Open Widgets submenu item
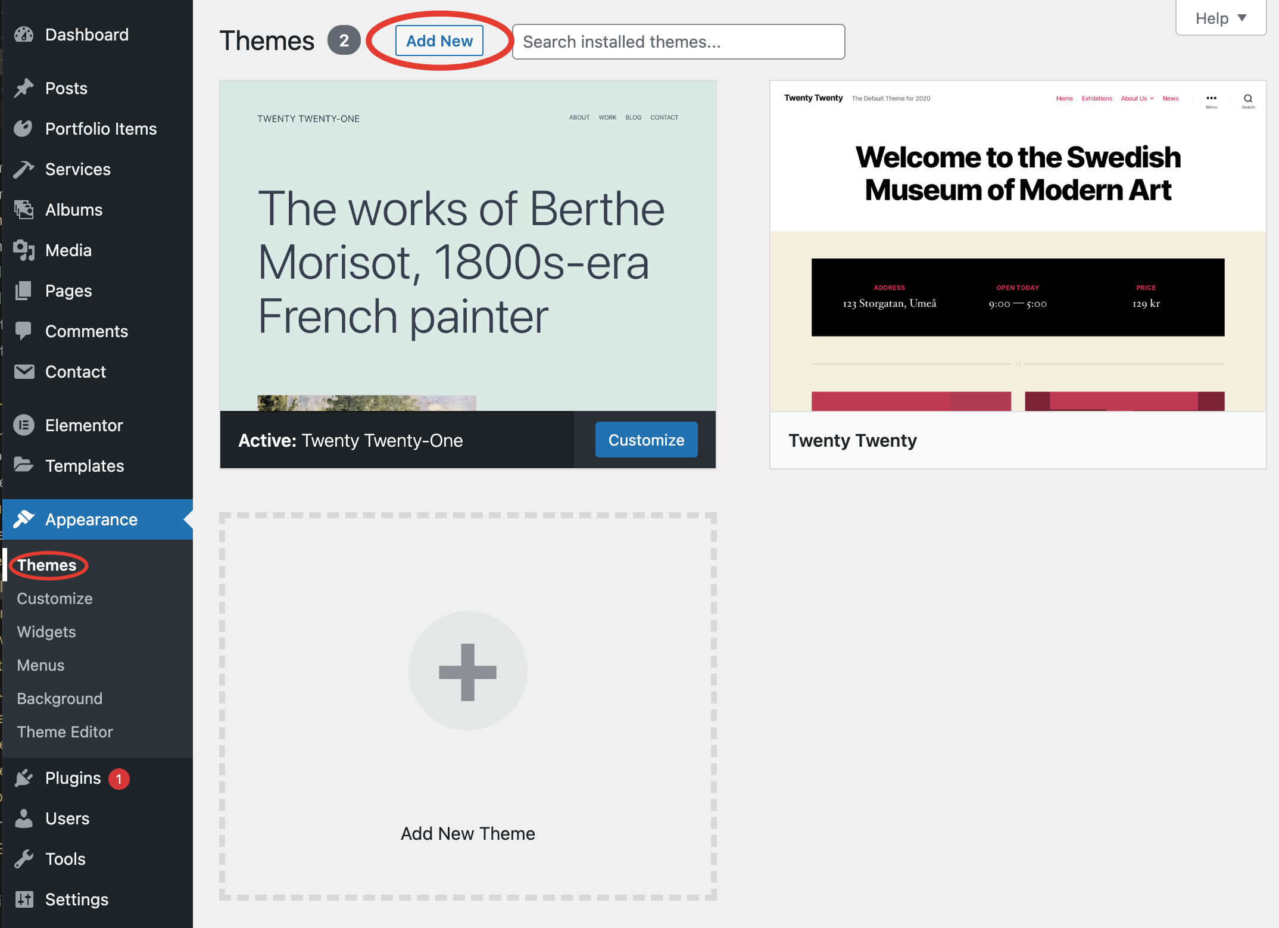1279x928 pixels. 46,632
